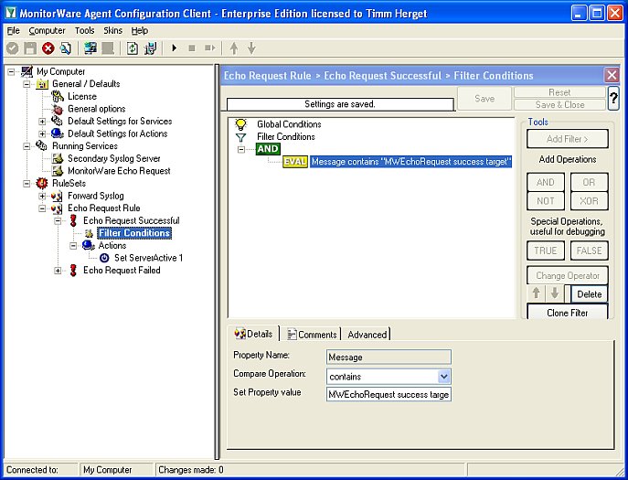The image size is (628, 480).
Task: Click the Change Operator button
Action: click(568, 276)
